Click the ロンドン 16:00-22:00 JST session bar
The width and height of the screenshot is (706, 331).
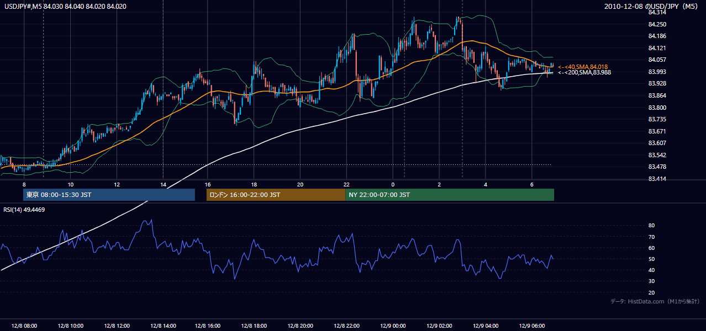pyautogui.click(x=276, y=195)
